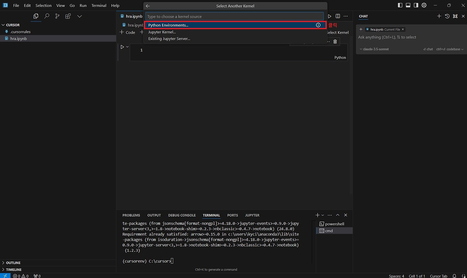Viewport: 467px width, 278px height.
Task: Toggle the primary side bar layout
Action: pos(400,5)
